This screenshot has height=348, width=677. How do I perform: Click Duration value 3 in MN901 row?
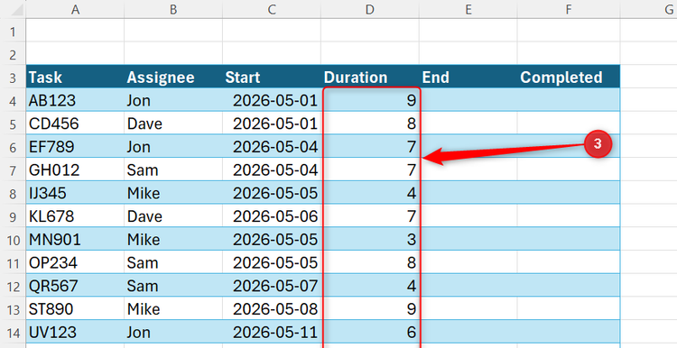coord(369,240)
